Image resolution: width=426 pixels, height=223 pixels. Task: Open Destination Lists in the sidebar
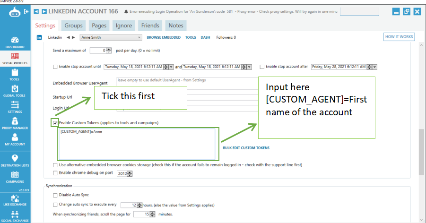click(x=15, y=161)
